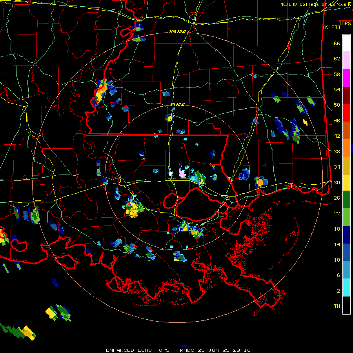
Task: Click the white swatch in the tops legend
Action: [x=346, y=43]
